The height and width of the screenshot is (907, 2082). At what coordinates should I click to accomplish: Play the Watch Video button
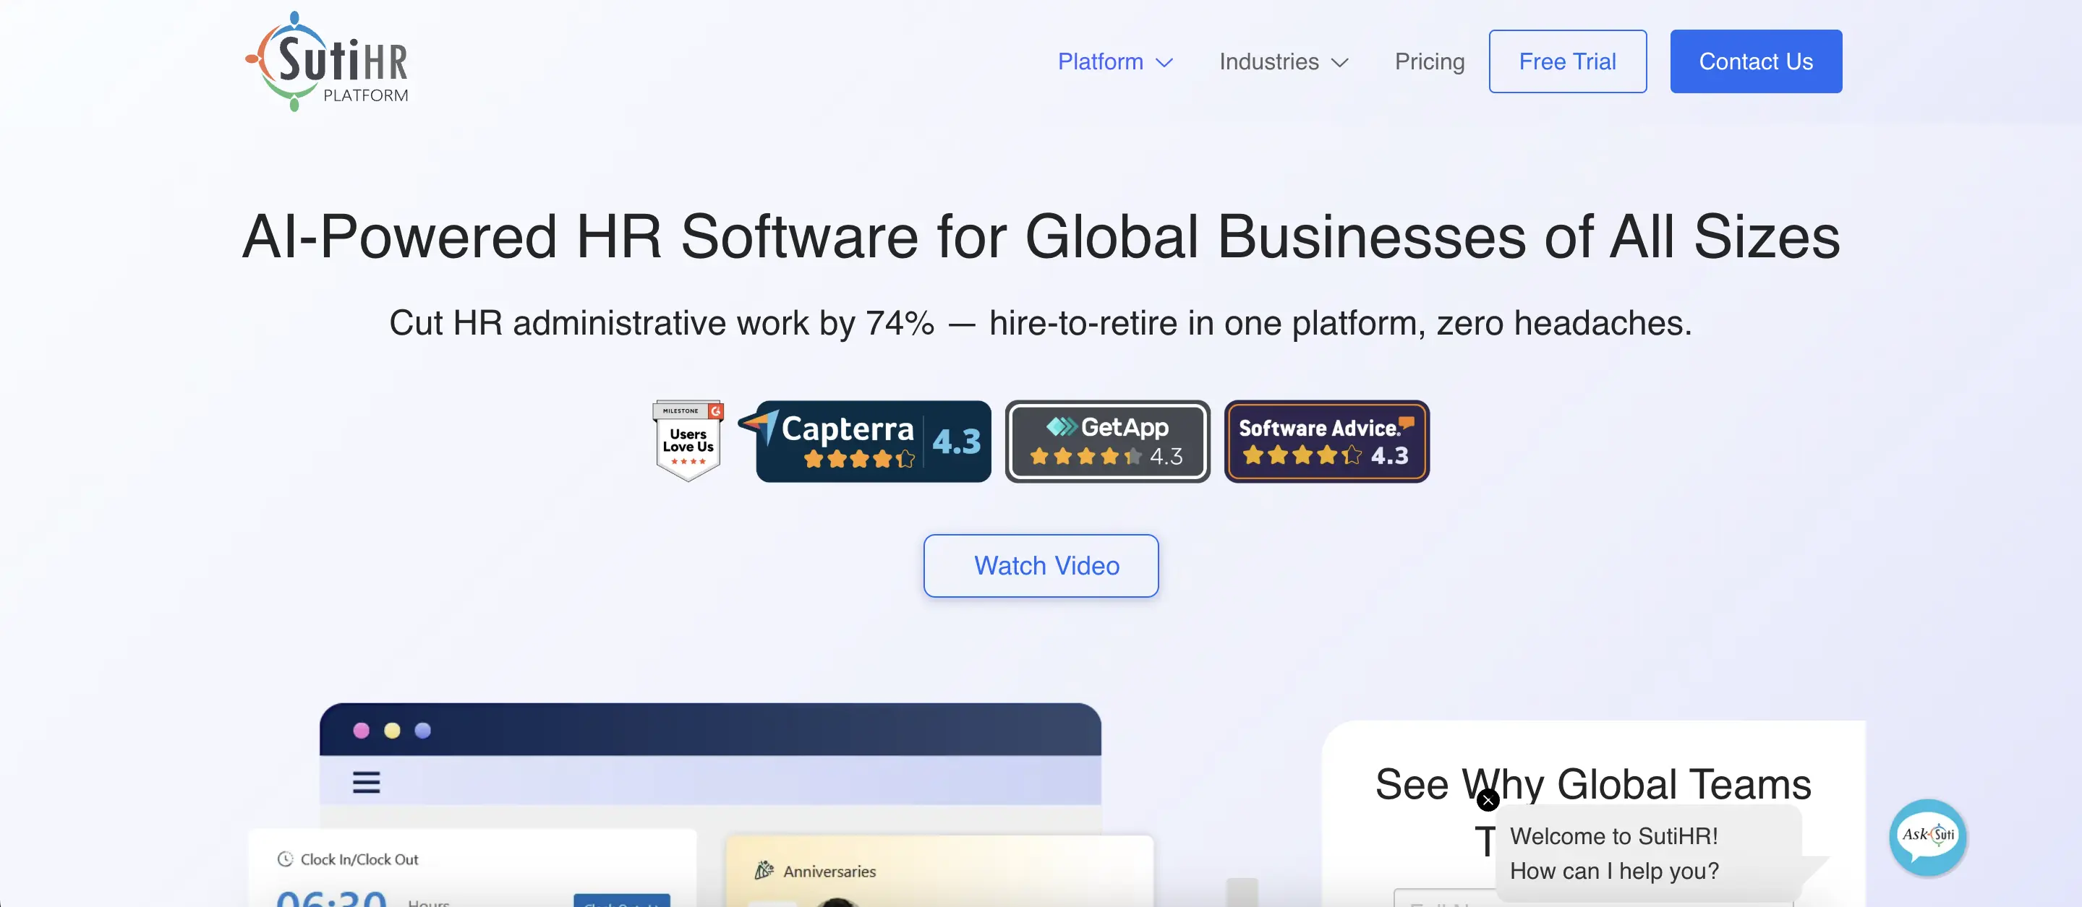(1040, 565)
